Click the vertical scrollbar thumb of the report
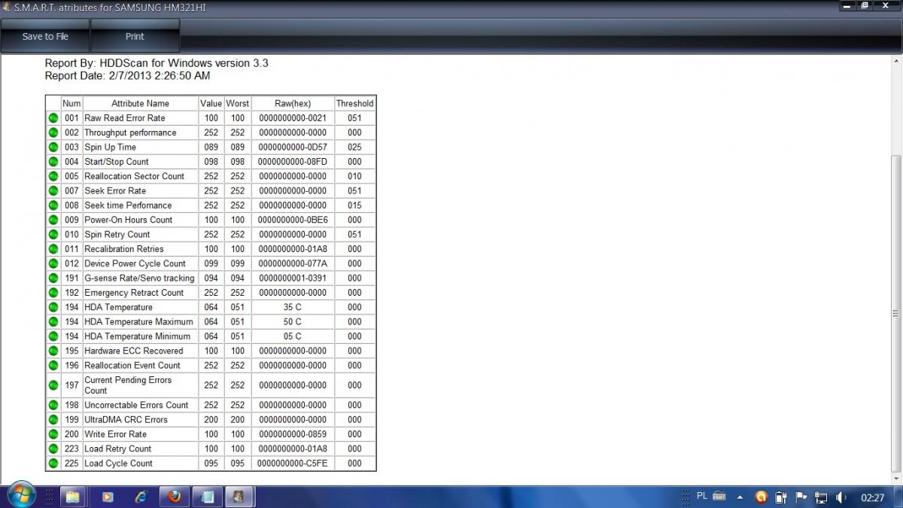Image resolution: width=903 pixels, height=508 pixels. 895,314
